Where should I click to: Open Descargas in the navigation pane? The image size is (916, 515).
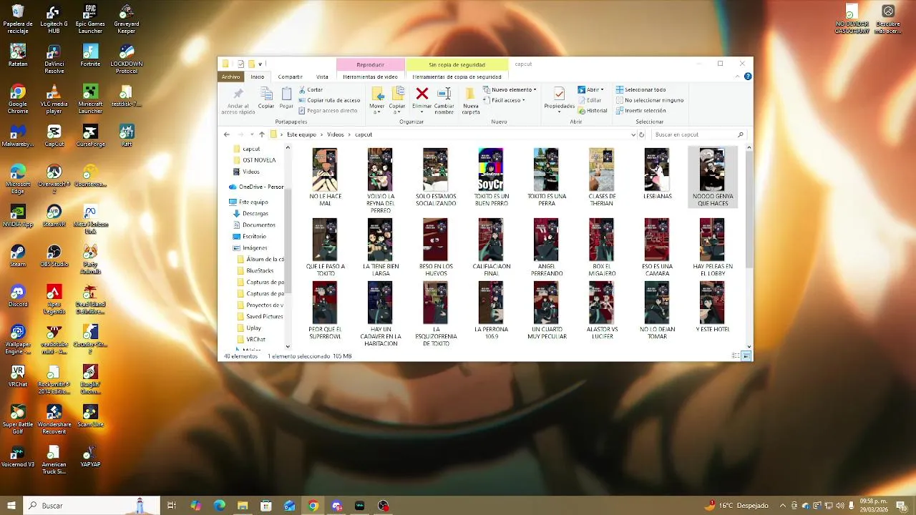point(255,213)
